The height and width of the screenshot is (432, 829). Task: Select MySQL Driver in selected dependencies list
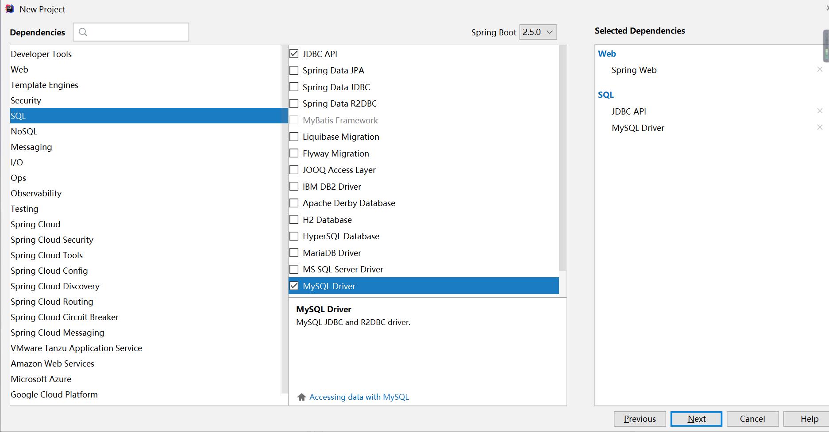638,128
